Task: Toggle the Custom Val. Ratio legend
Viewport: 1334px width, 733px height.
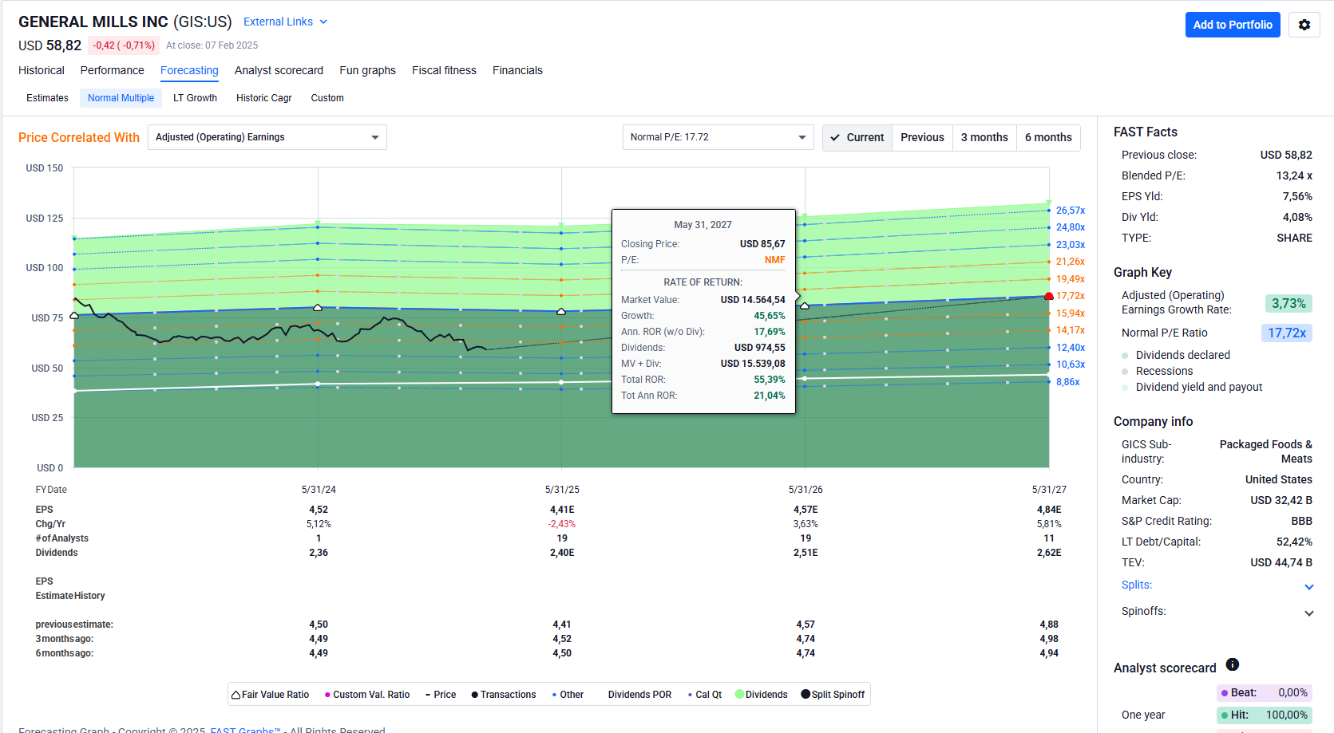Action: click(x=366, y=695)
